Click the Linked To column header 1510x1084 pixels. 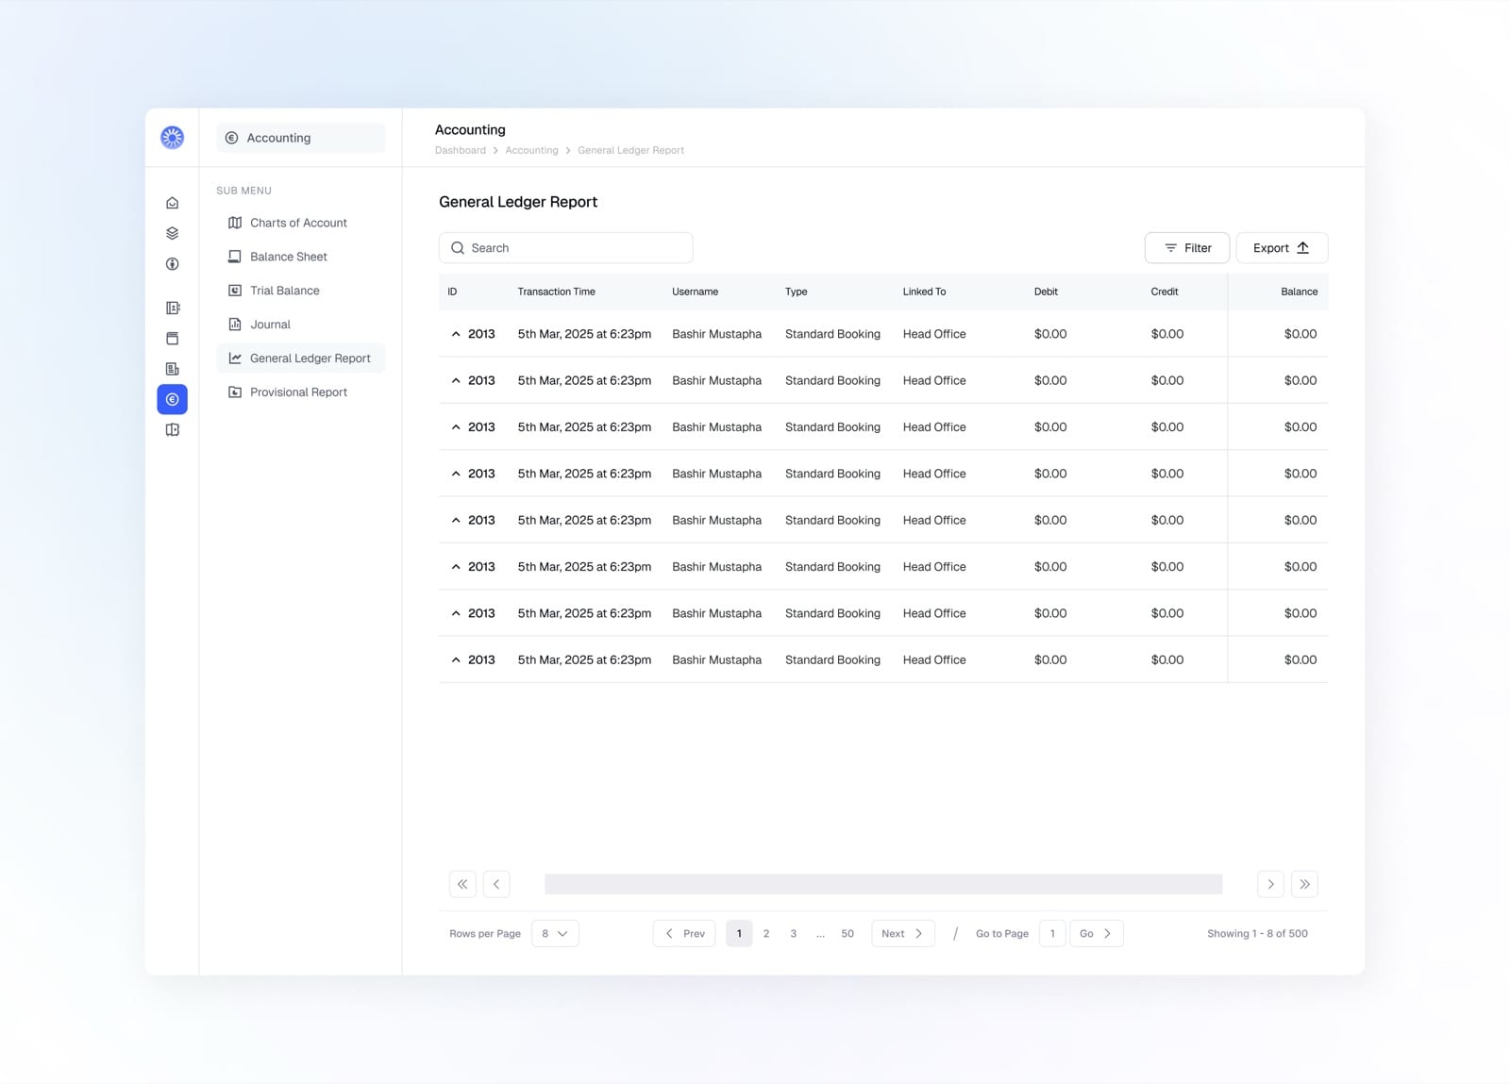pyautogui.click(x=924, y=292)
